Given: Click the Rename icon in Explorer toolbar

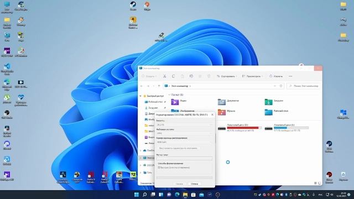Looking at the screenshot, I should 191,76.
